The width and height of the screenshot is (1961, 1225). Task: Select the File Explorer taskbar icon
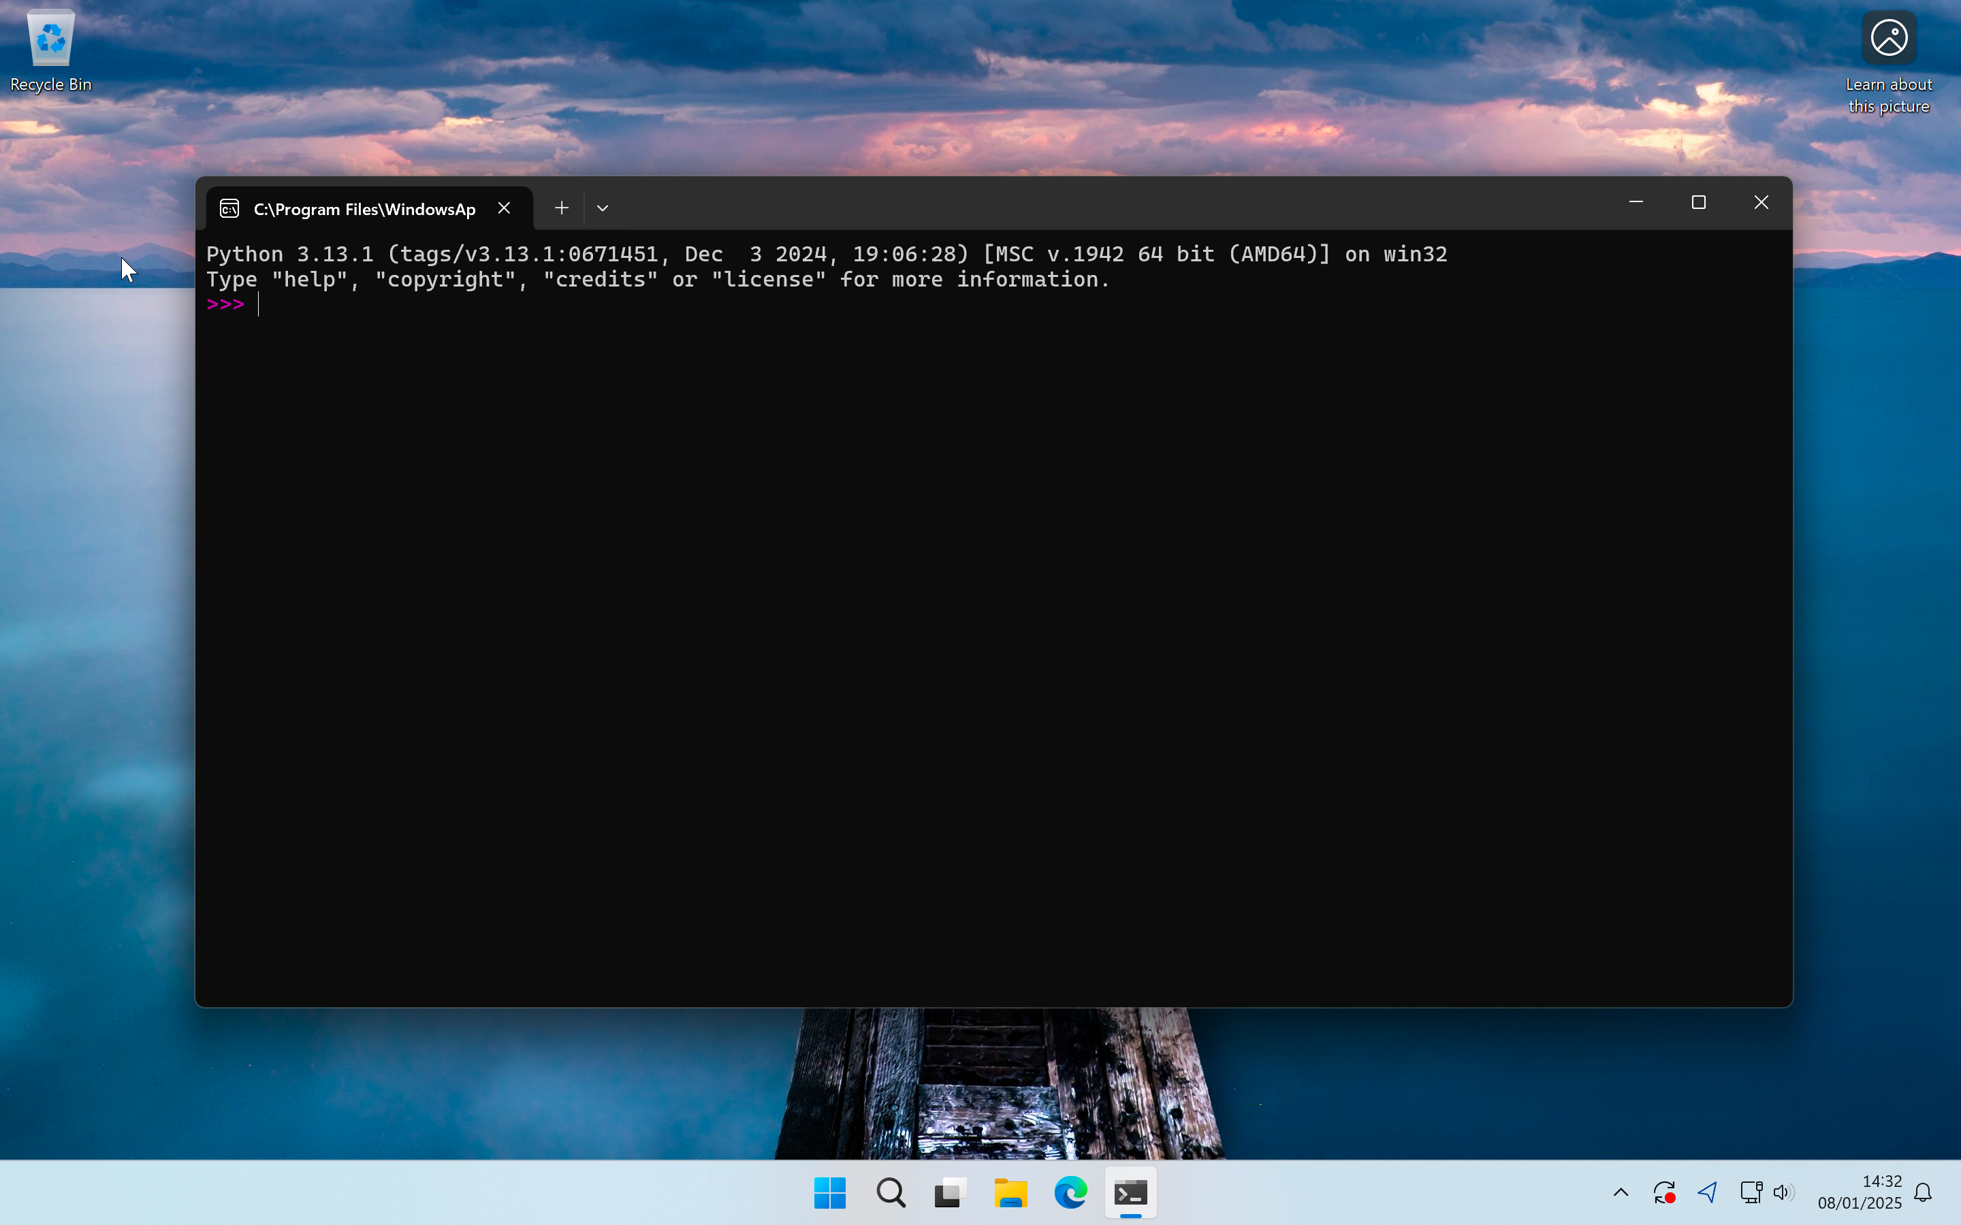point(1011,1192)
